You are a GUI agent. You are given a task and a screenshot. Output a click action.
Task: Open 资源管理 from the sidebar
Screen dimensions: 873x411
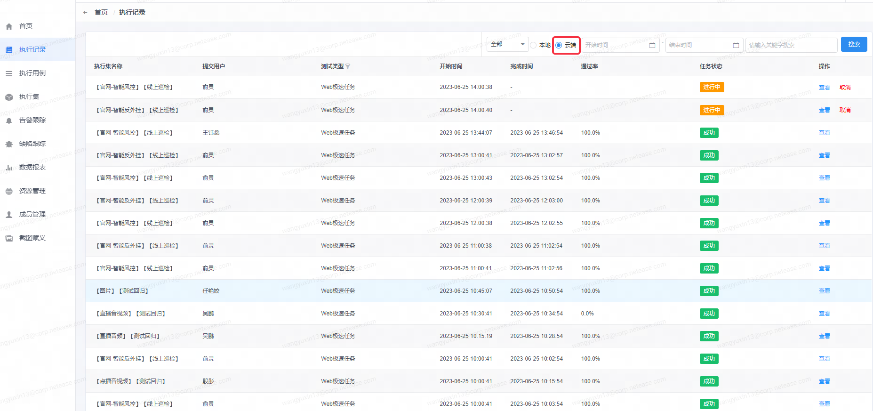pyautogui.click(x=32, y=191)
